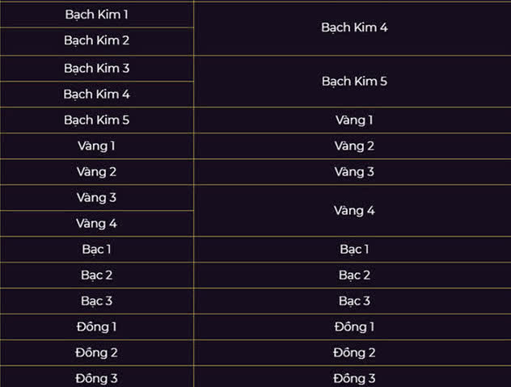The width and height of the screenshot is (511, 387).
Task: Select Bạch Kim 5 in left column
Action: coord(96,120)
